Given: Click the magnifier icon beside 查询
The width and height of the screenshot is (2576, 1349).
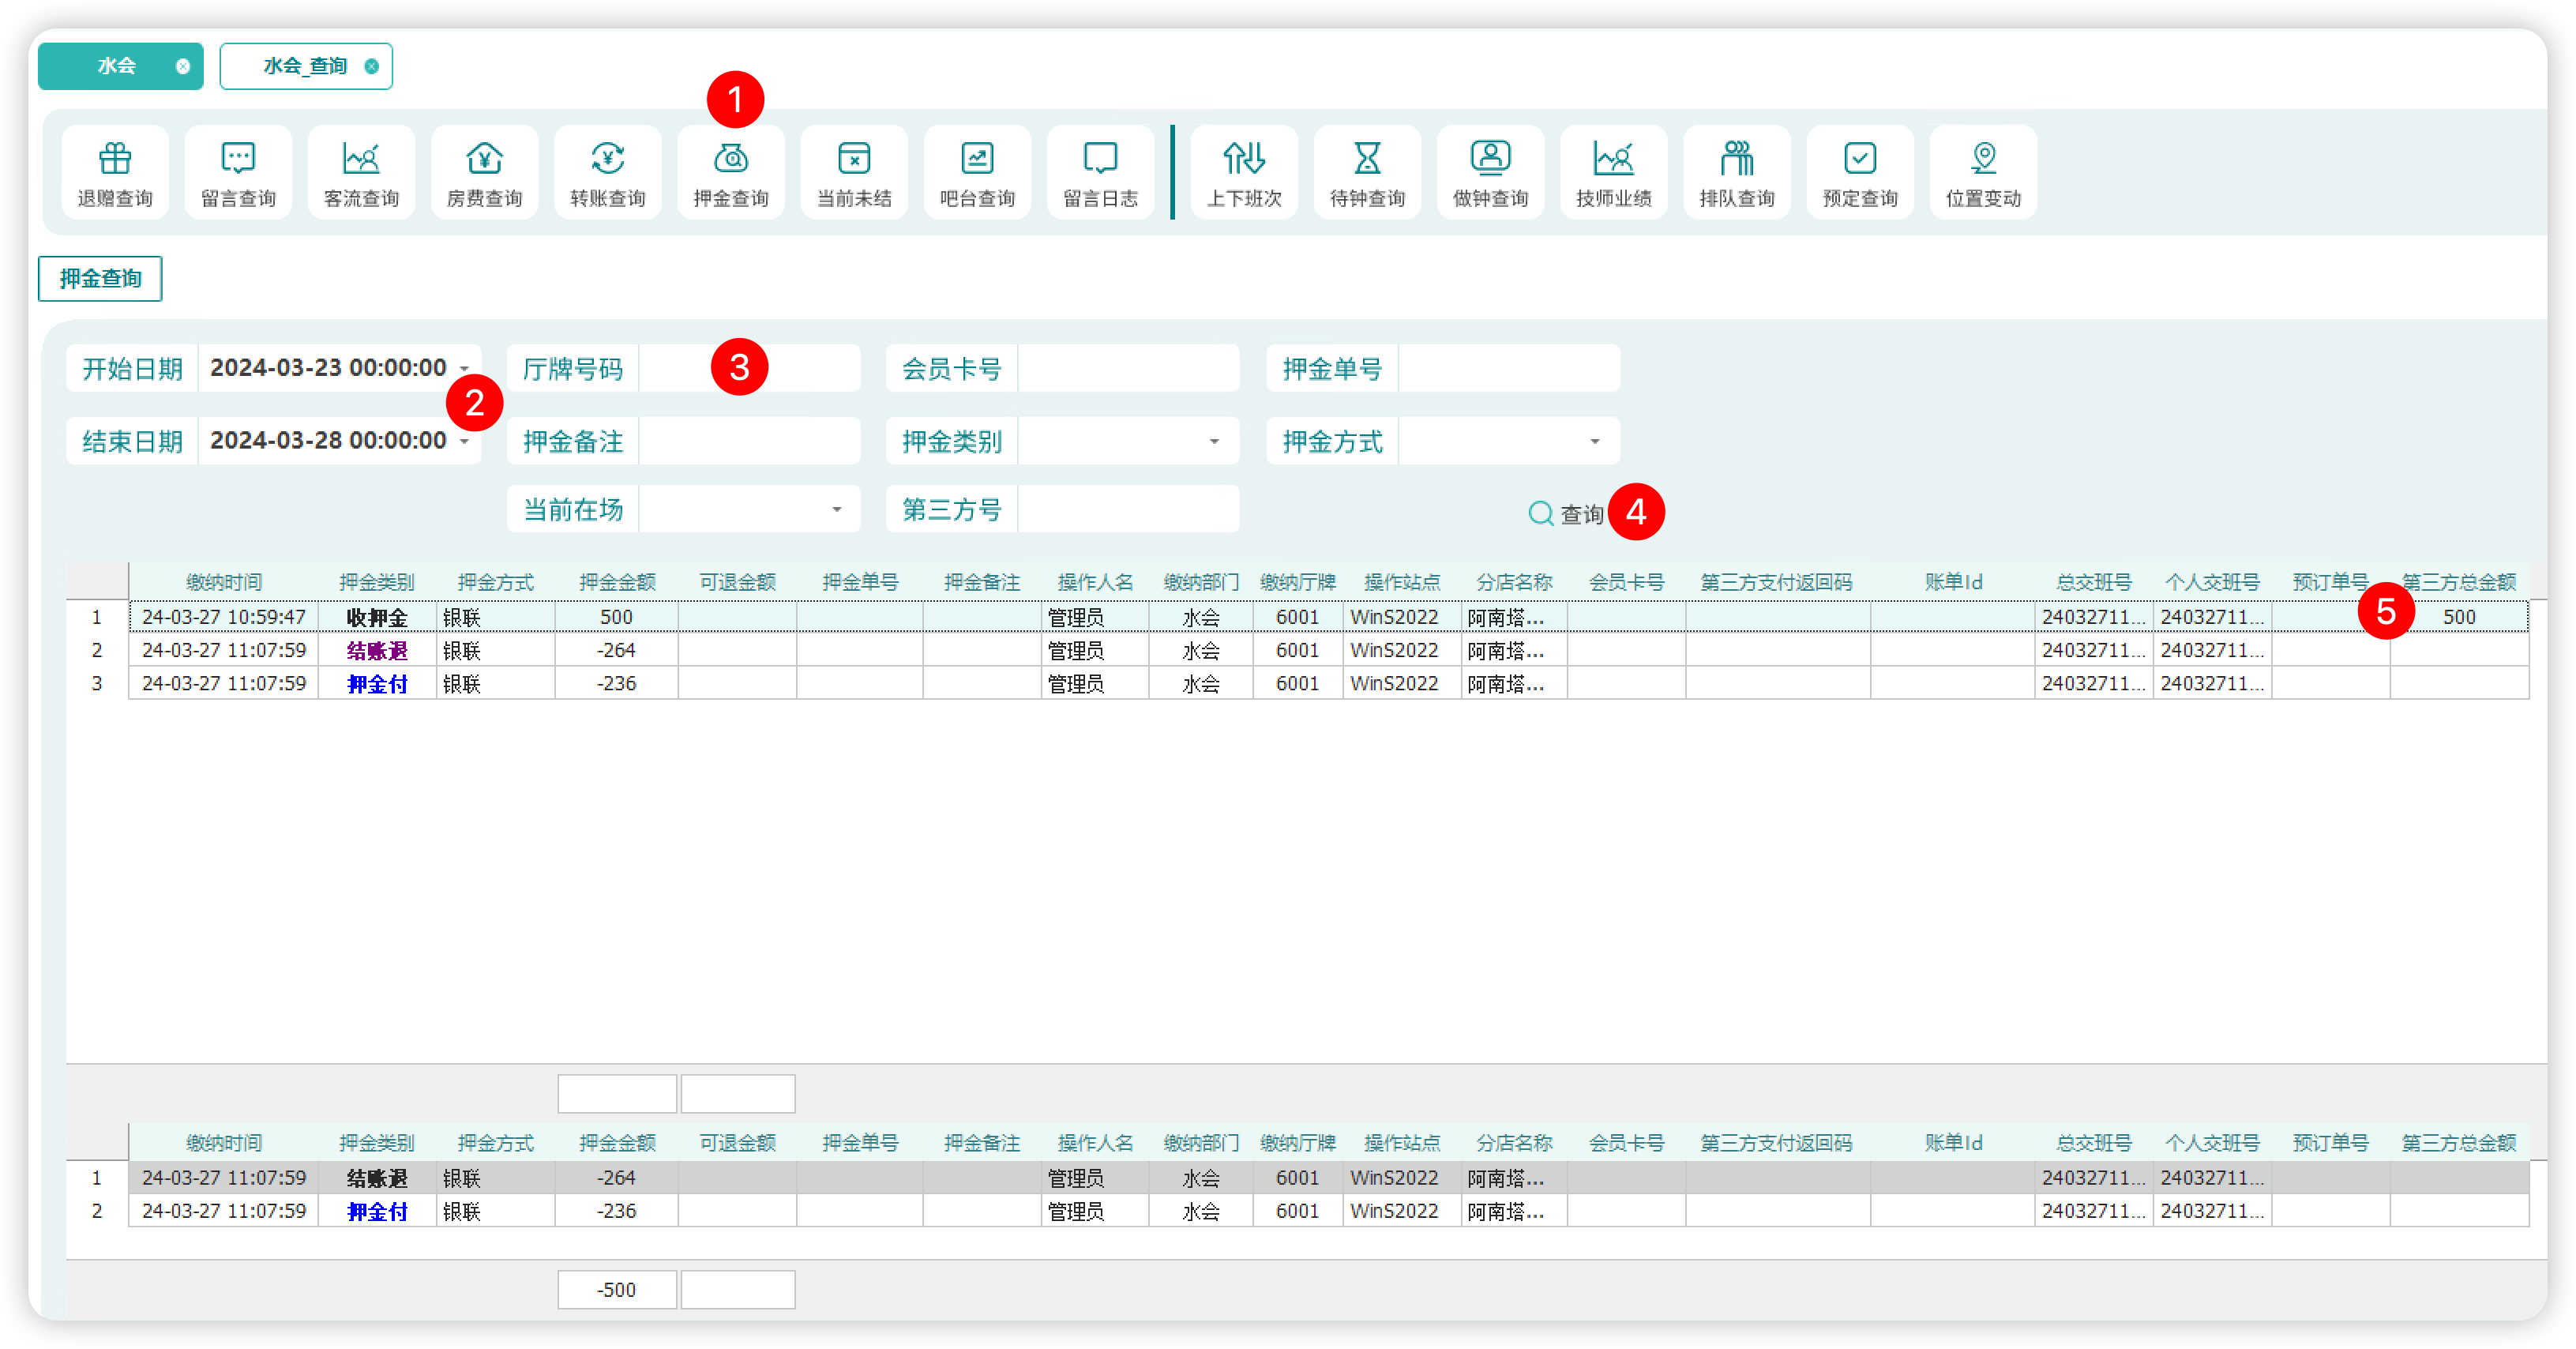Looking at the screenshot, I should coord(1541,514).
